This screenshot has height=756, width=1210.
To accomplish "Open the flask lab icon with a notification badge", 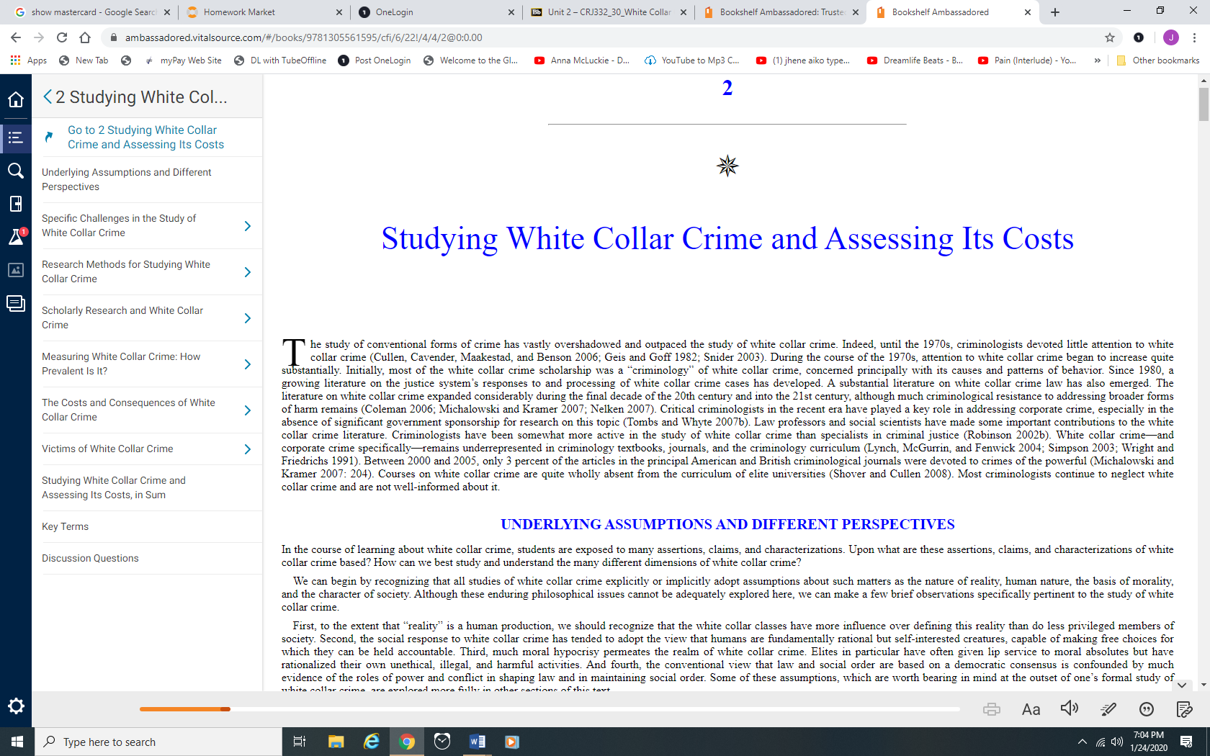I will [x=16, y=236].
